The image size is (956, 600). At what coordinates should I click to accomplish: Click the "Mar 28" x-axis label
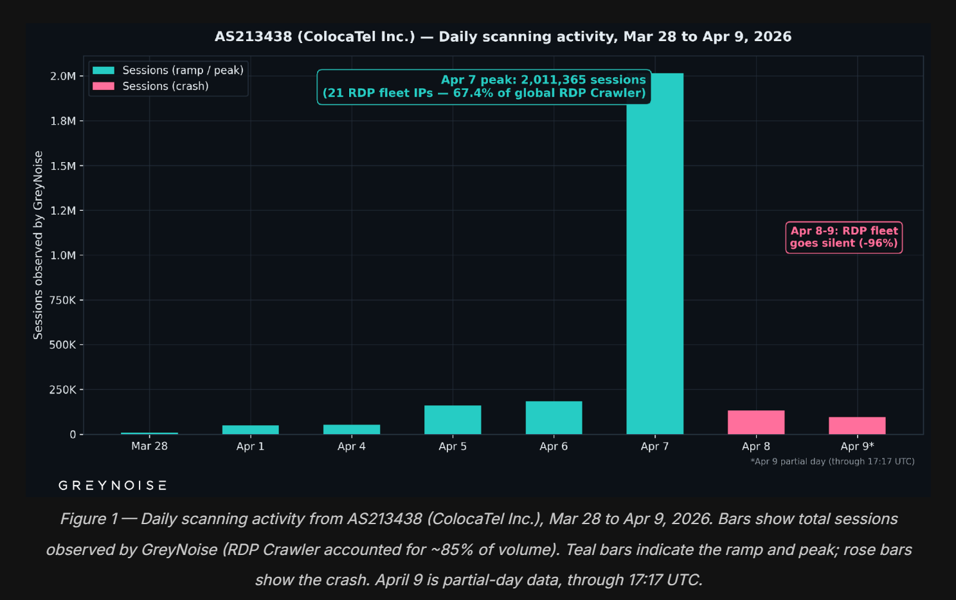(x=150, y=446)
